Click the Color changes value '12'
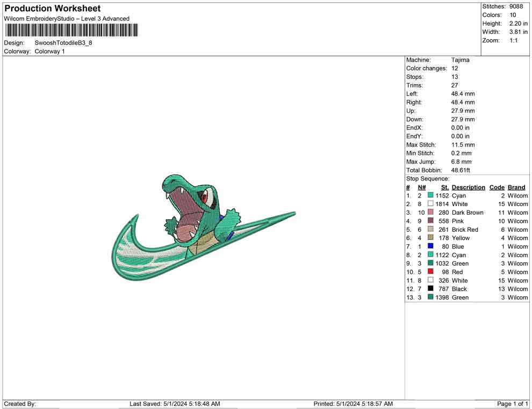Screen dimensions: 532x409 (x=455, y=68)
